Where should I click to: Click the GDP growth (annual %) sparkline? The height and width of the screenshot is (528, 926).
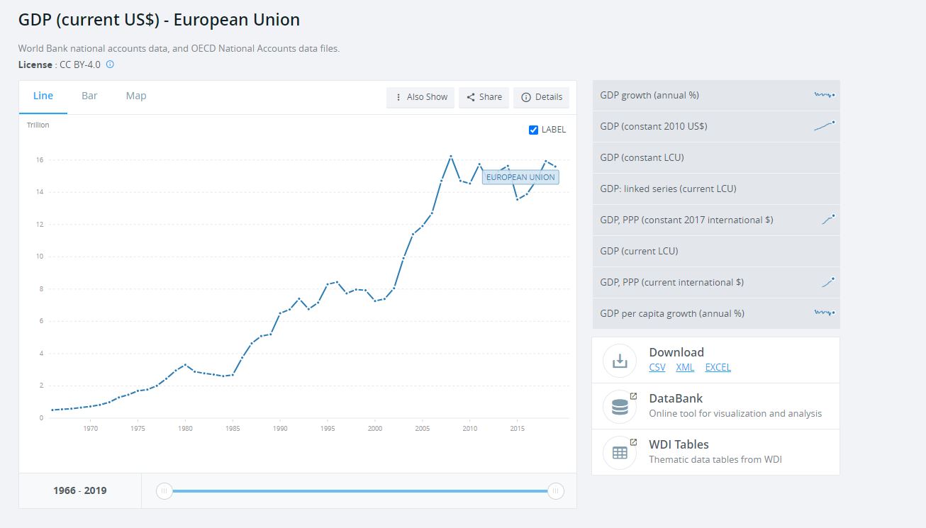click(825, 95)
